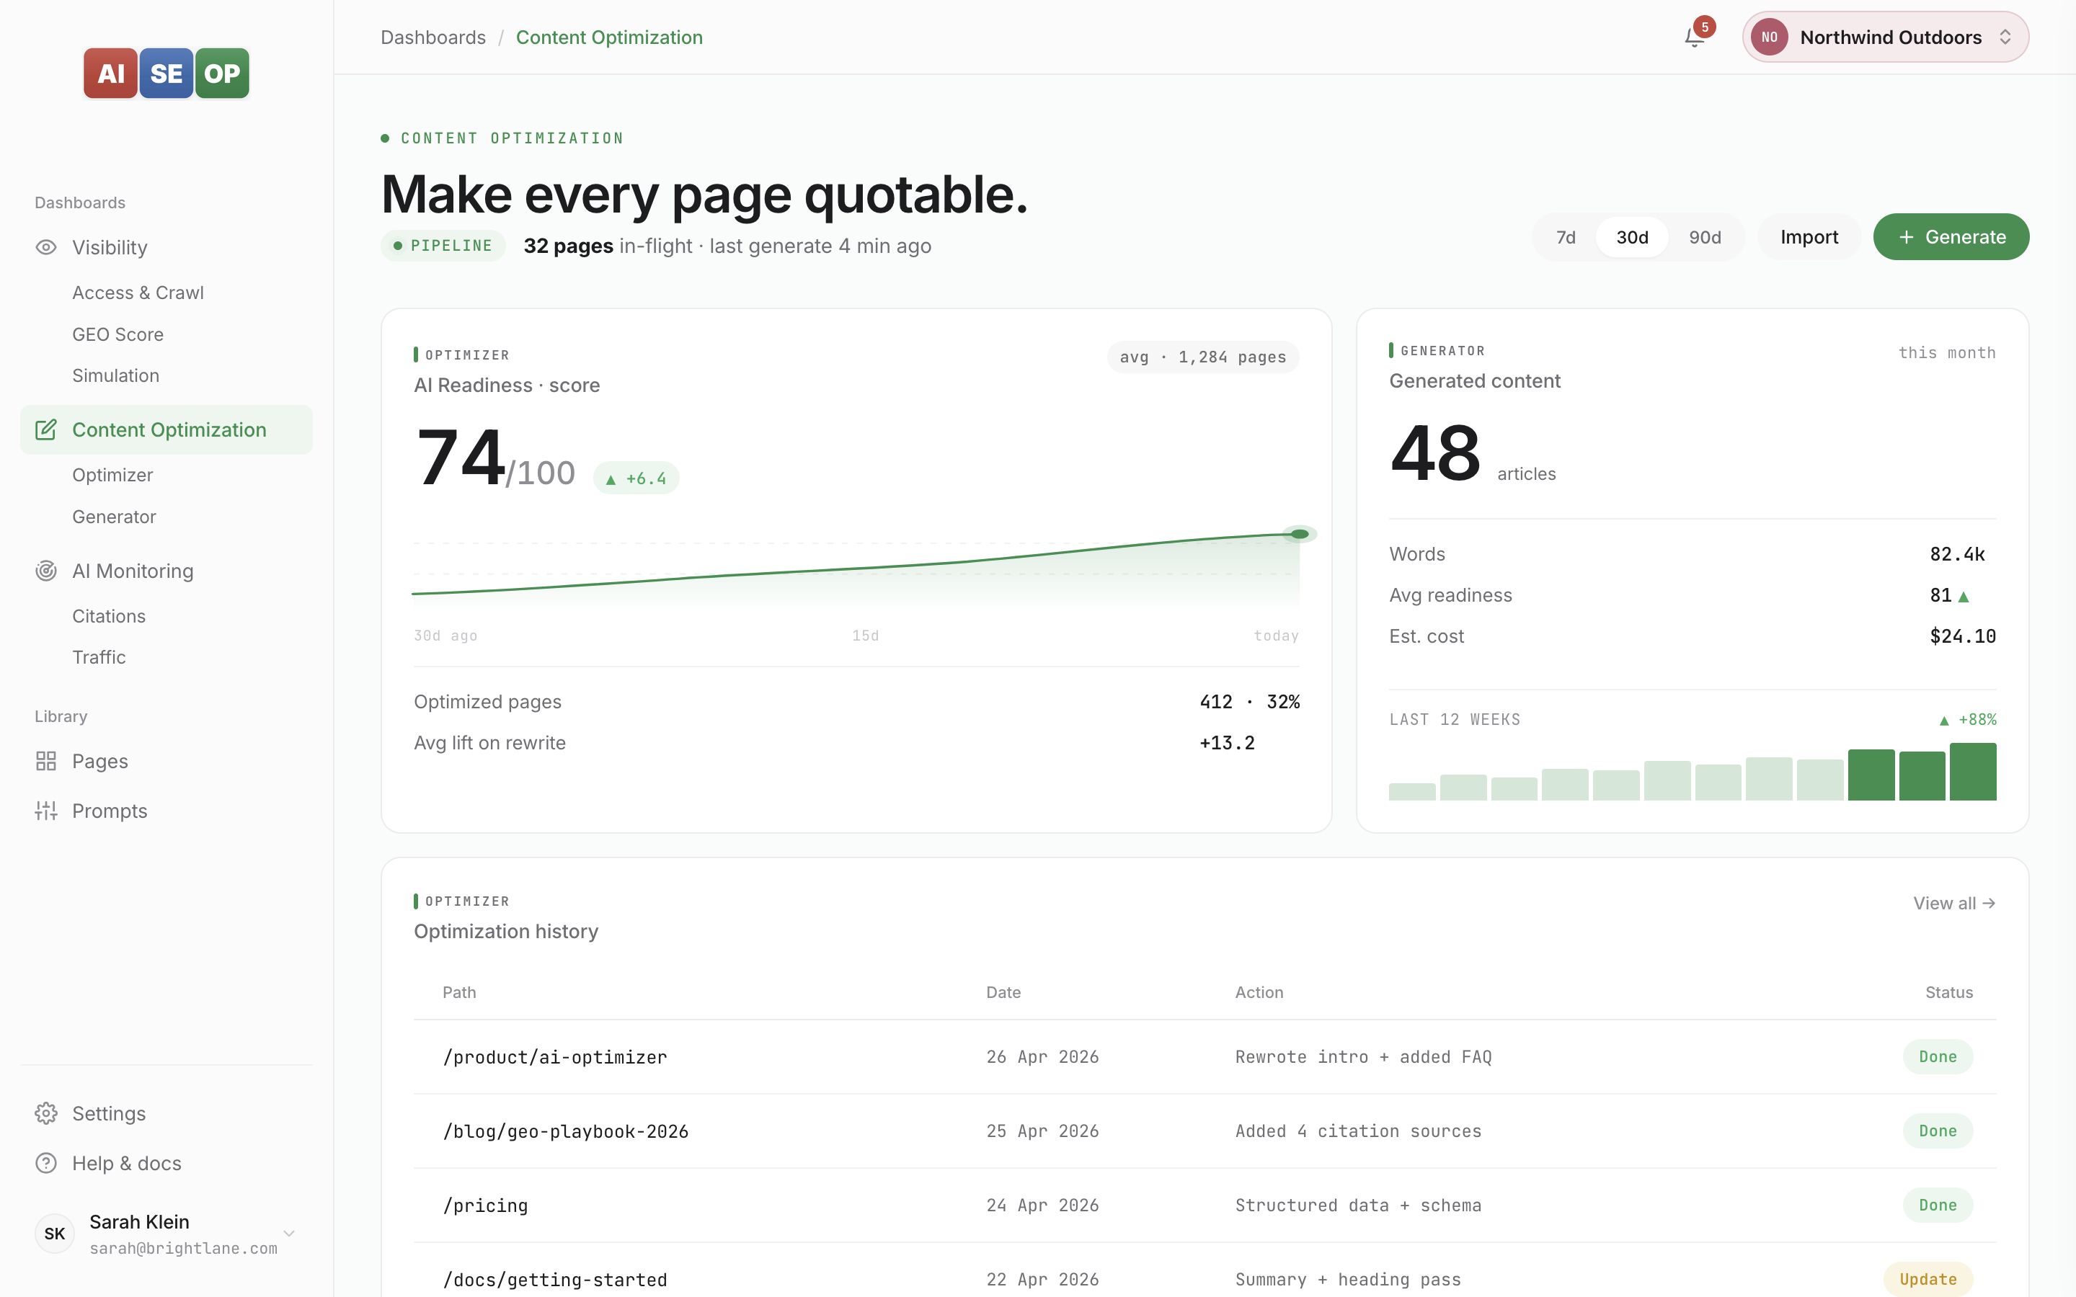Click the Status column header
This screenshot has height=1297, width=2076.
(1949, 992)
